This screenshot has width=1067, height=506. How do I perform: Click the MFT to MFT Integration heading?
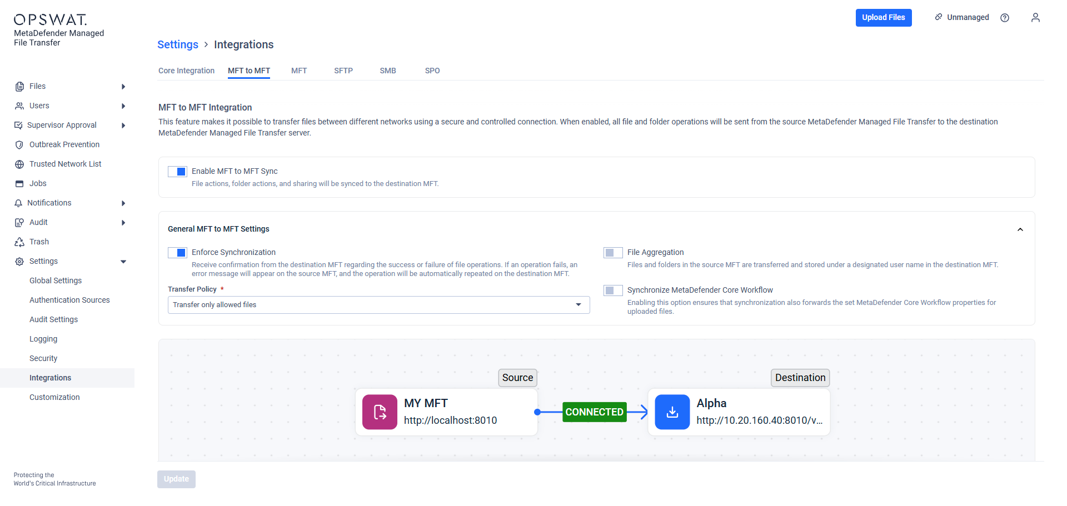click(x=205, y=107)
